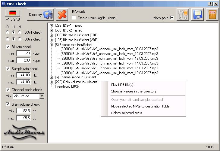The width and height of the screenshot is (220, 151).
Task: Expand (336) Bit rate insufficient (CBR)
Action: [x=52, y=35]
